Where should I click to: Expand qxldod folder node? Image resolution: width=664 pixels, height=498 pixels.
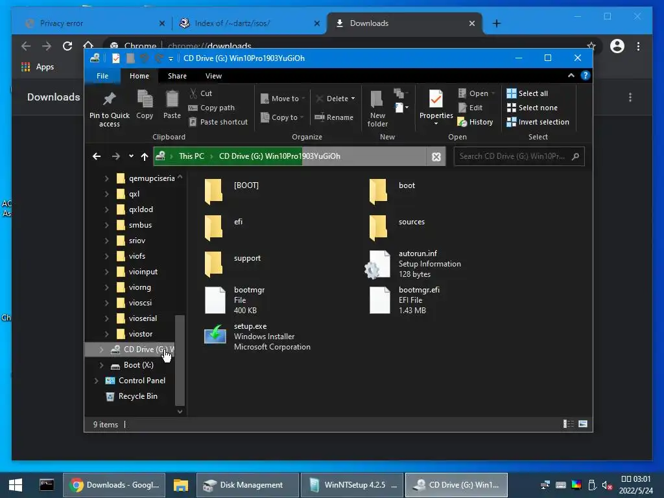coord(106,209)
